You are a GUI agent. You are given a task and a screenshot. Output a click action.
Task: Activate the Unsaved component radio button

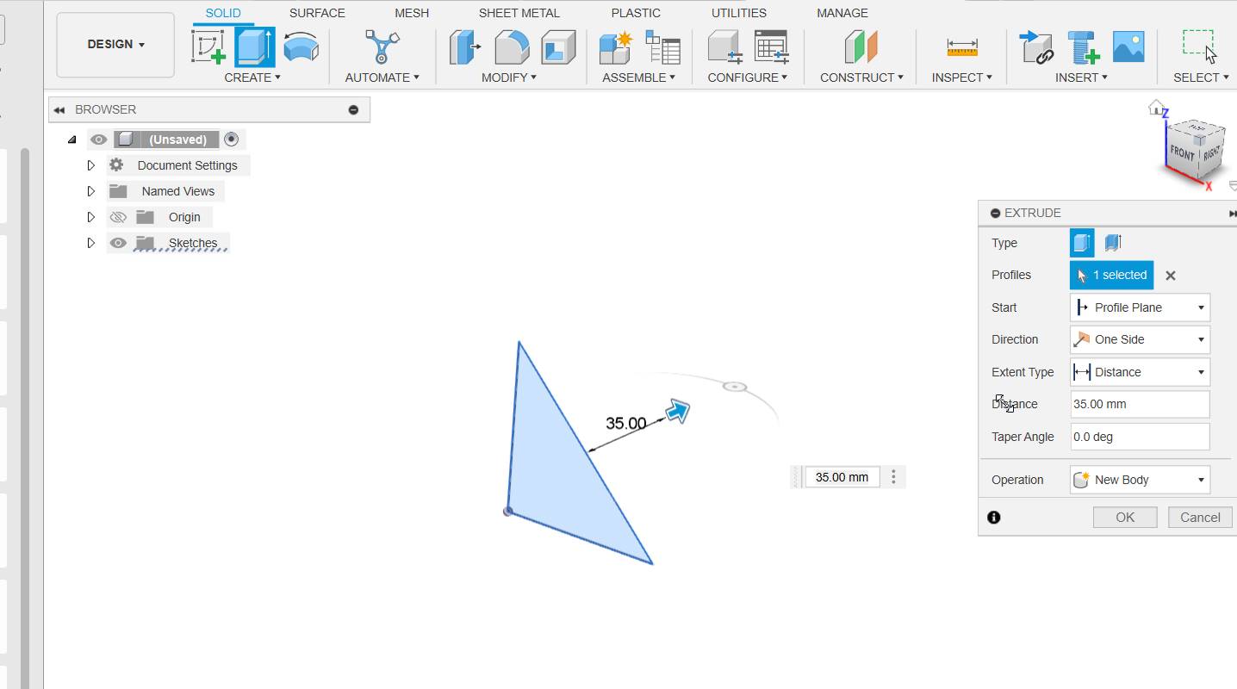pos(231,139)
